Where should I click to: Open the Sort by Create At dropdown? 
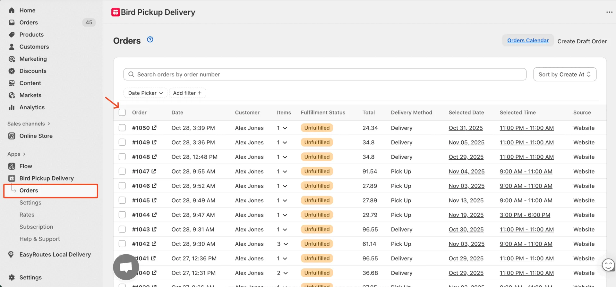point(564,74)
